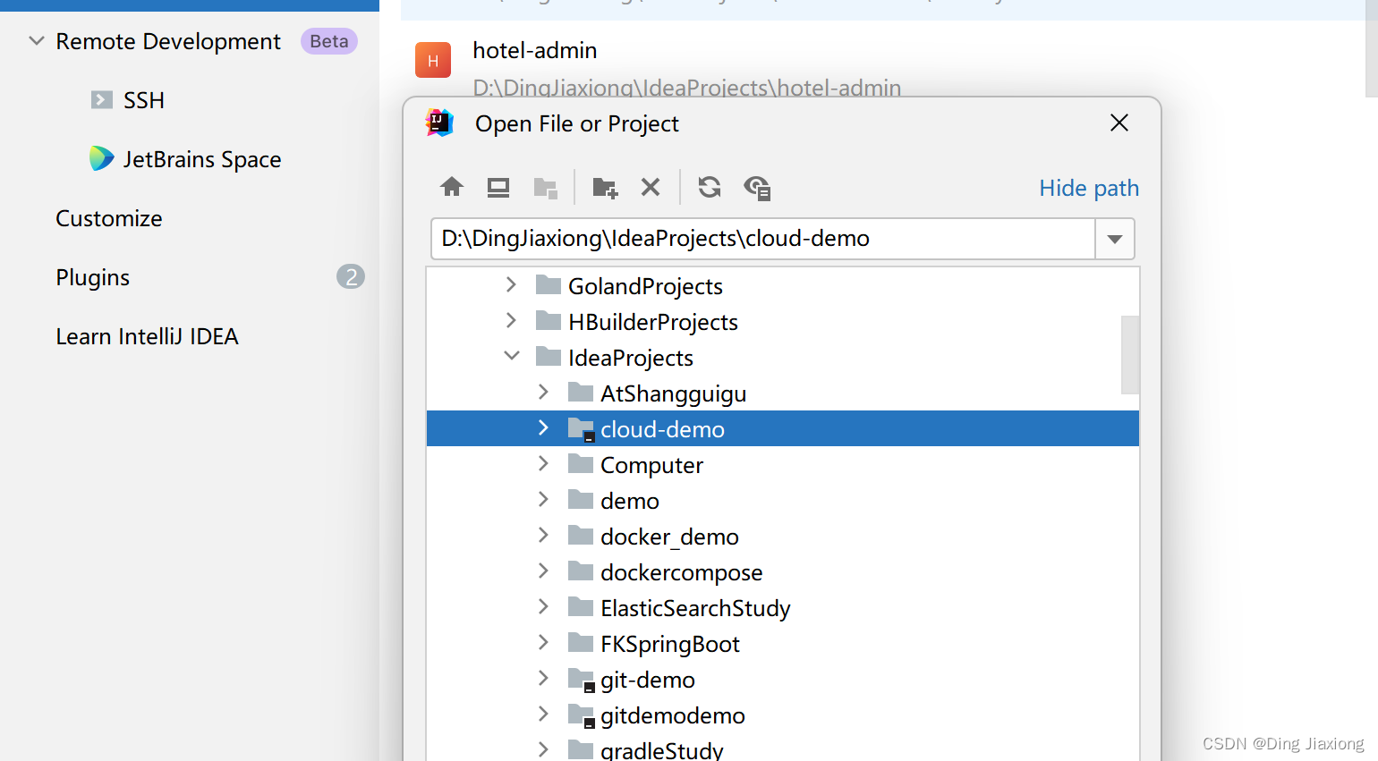This screenshot has width=1378, height=761.
Task: Click the Project directory toolbar icon
Action: click(x=545, y=187)
